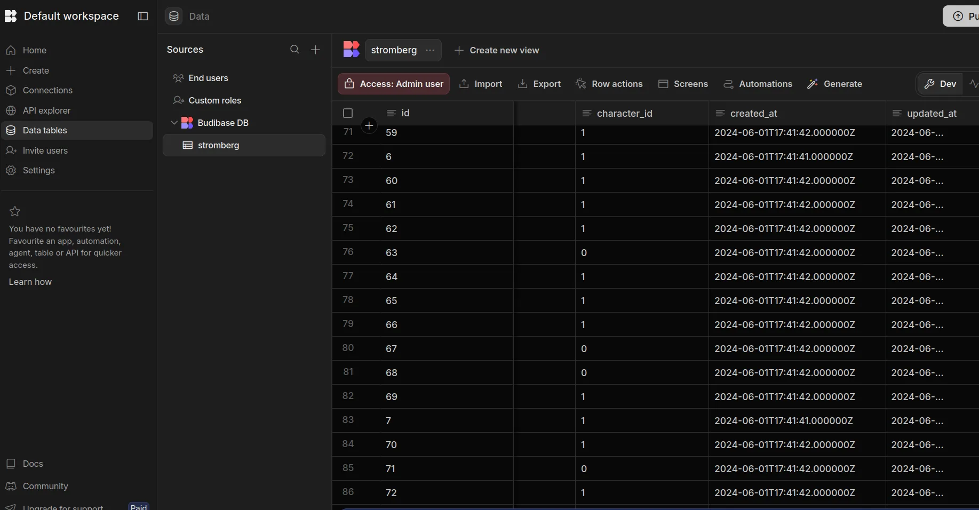Select the stromberg table in Sources
Image resolution: width=979 pixels, height=510 pixels.
(218, 145)
